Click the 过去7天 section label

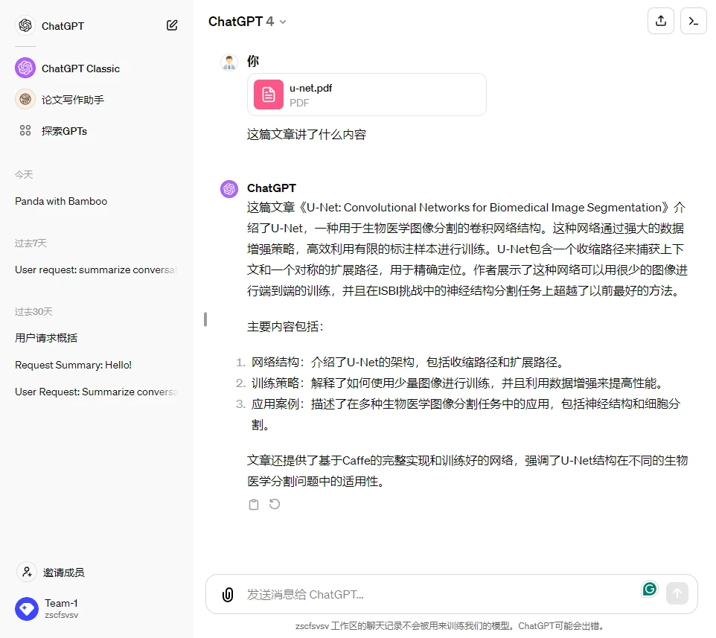(x=31, y=243)
